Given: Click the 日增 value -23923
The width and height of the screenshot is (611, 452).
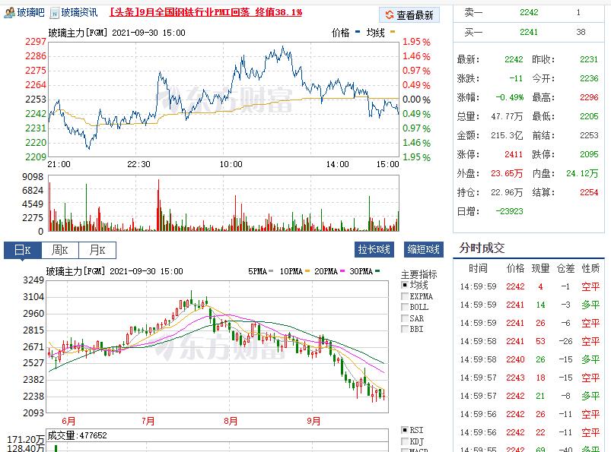Looking at the screenshot, I should (x=509, y=211).
